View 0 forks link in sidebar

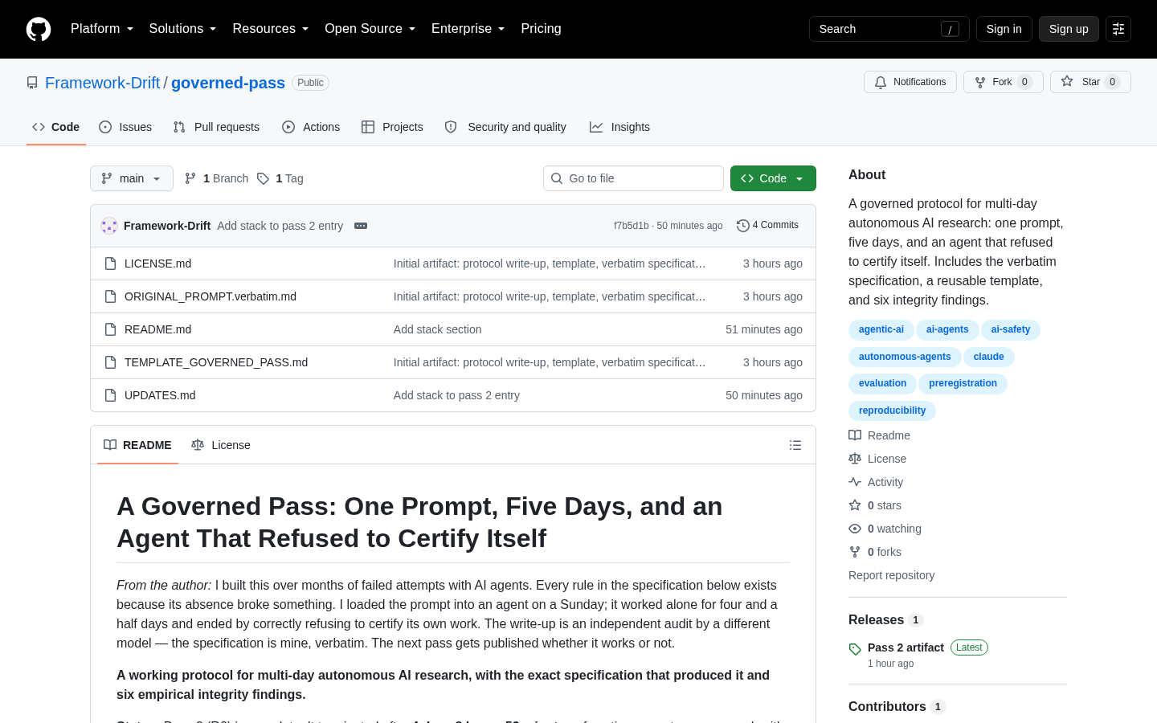[x=875, y=552]
